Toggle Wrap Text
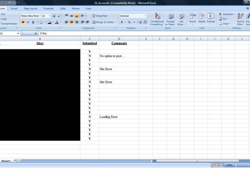This screenshot has height=174, width=250. click(99, 16)
